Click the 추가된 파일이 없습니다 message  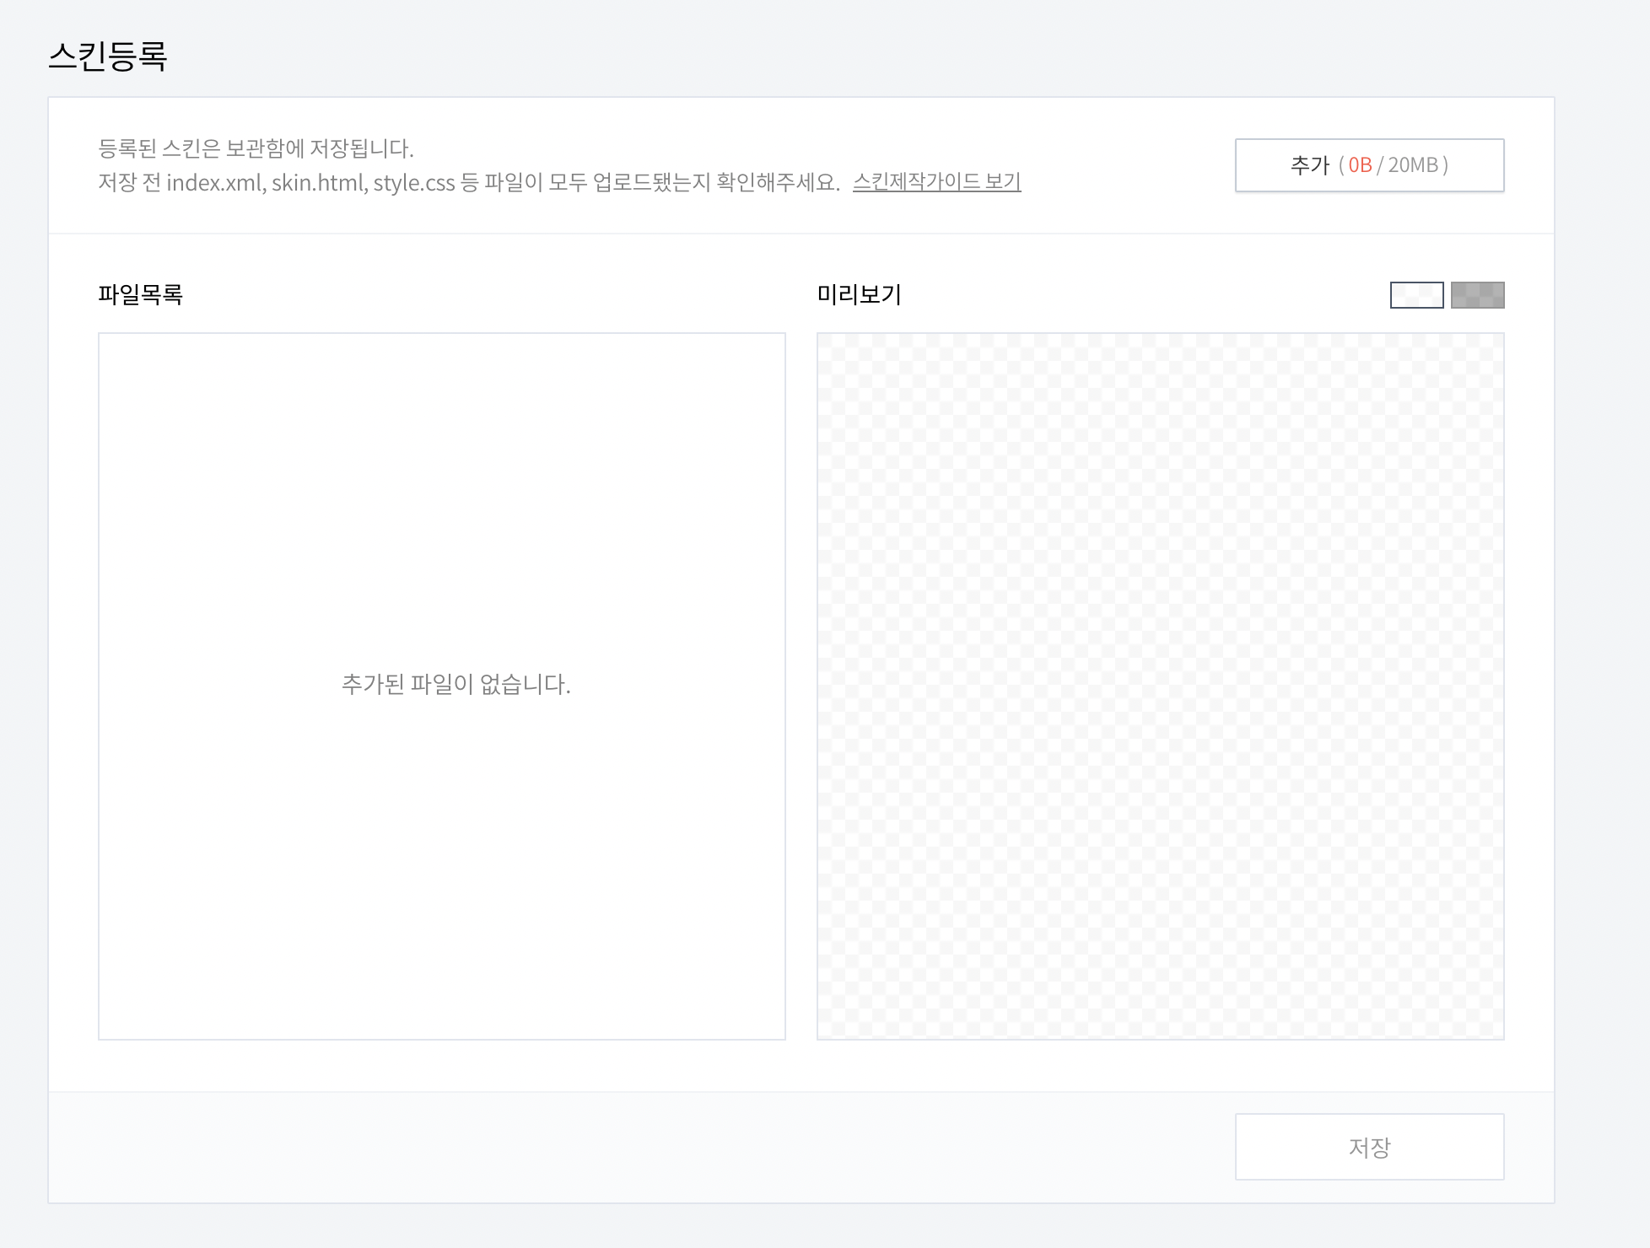pyautogui.click(x=456, y=684)
